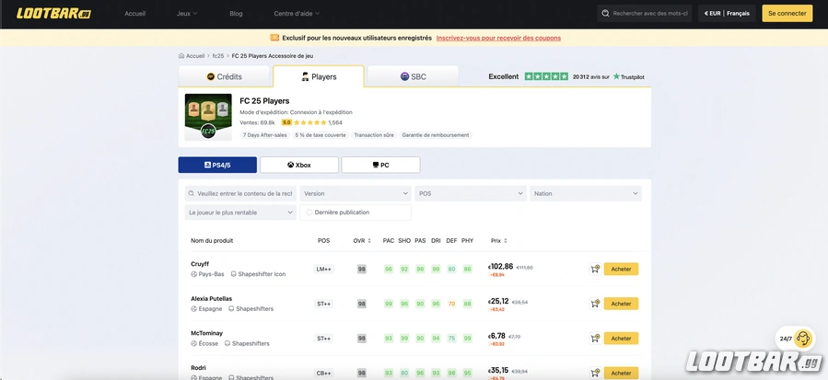The image size is (828, 380).
Task: Click Acheter for Rodri
Action: tap(621, 373)
